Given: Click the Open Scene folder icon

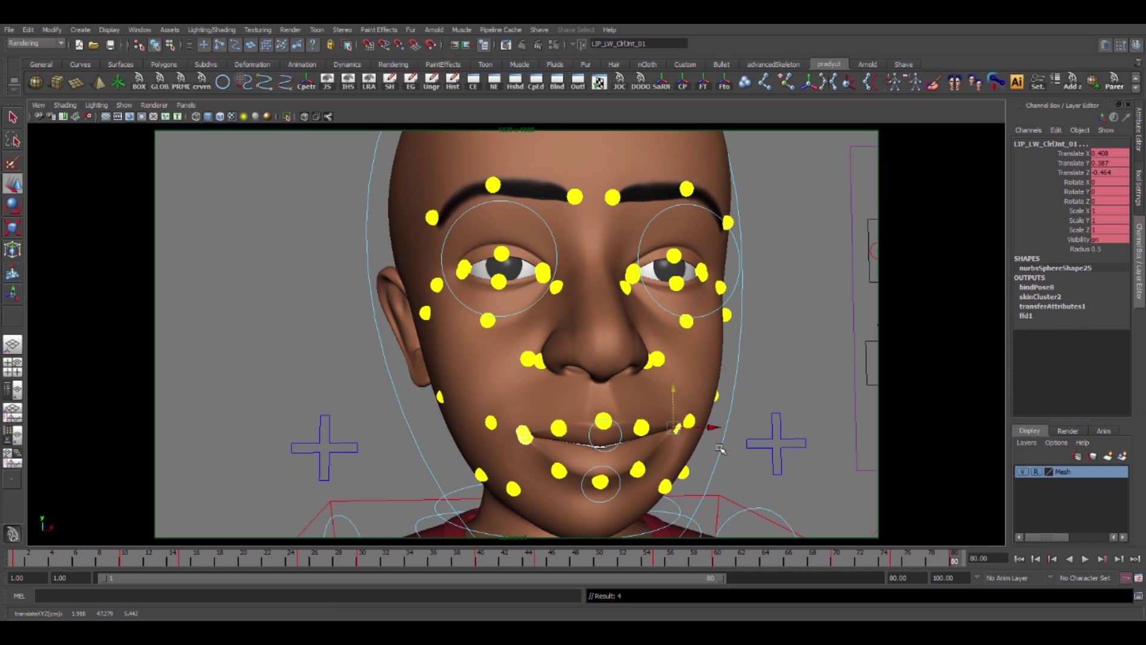Looking at the screenshot, I should [94, 44].
